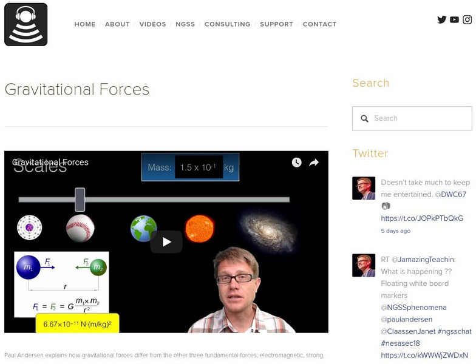Open the https://t.co/JOPkPTbQkG link

pos(422,218)
